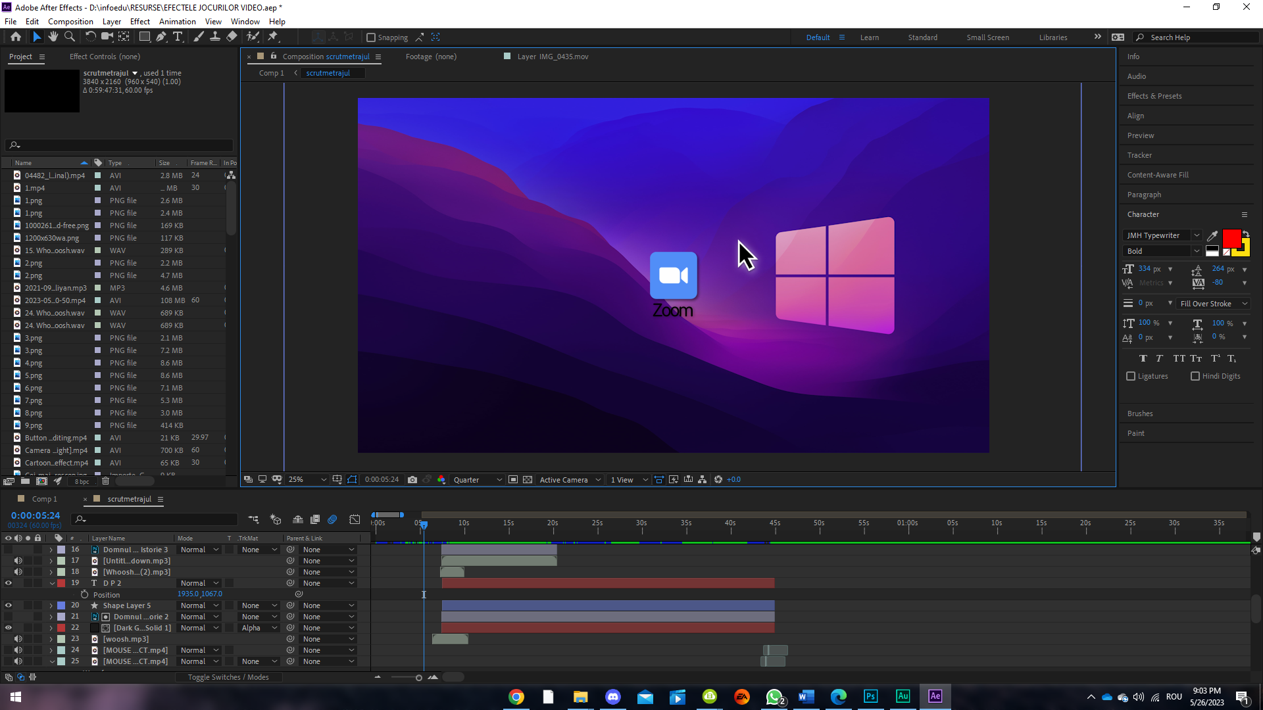
Task: Hide the Dark G...Solid 1 layer
Action: point(9,628)
